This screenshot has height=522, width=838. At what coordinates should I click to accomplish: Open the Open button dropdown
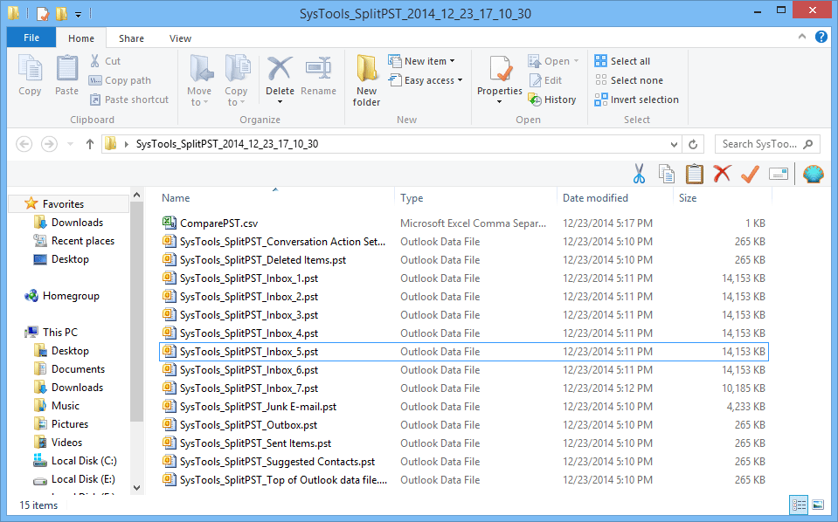(x=576, y=61)
